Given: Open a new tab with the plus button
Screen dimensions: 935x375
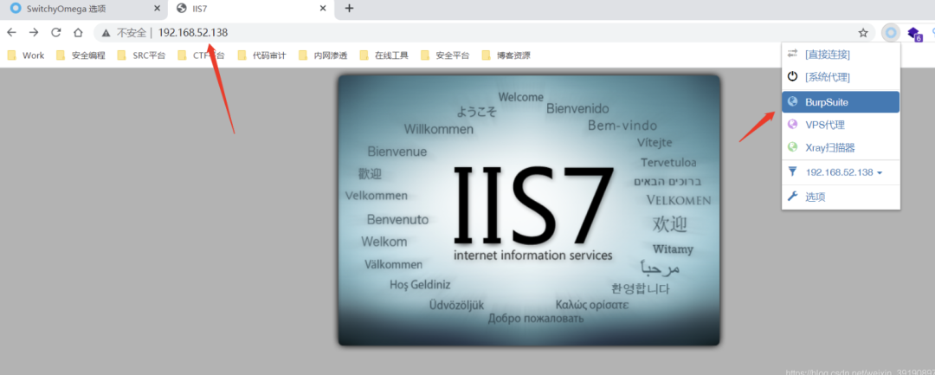Looking at the screenshot, I should click(x=350, y=9).
